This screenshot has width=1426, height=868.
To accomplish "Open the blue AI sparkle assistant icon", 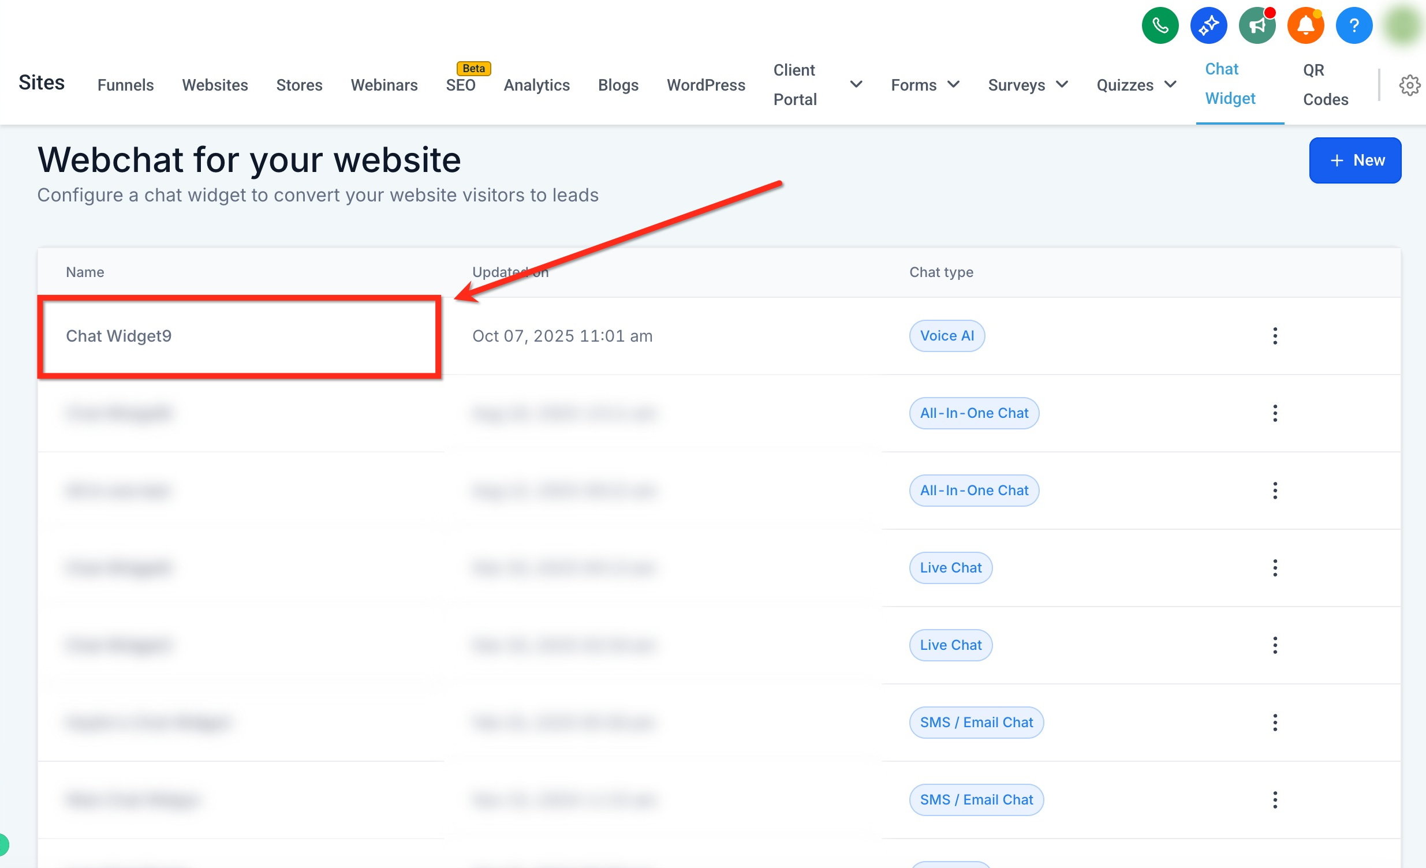I will coord(1208,25).
